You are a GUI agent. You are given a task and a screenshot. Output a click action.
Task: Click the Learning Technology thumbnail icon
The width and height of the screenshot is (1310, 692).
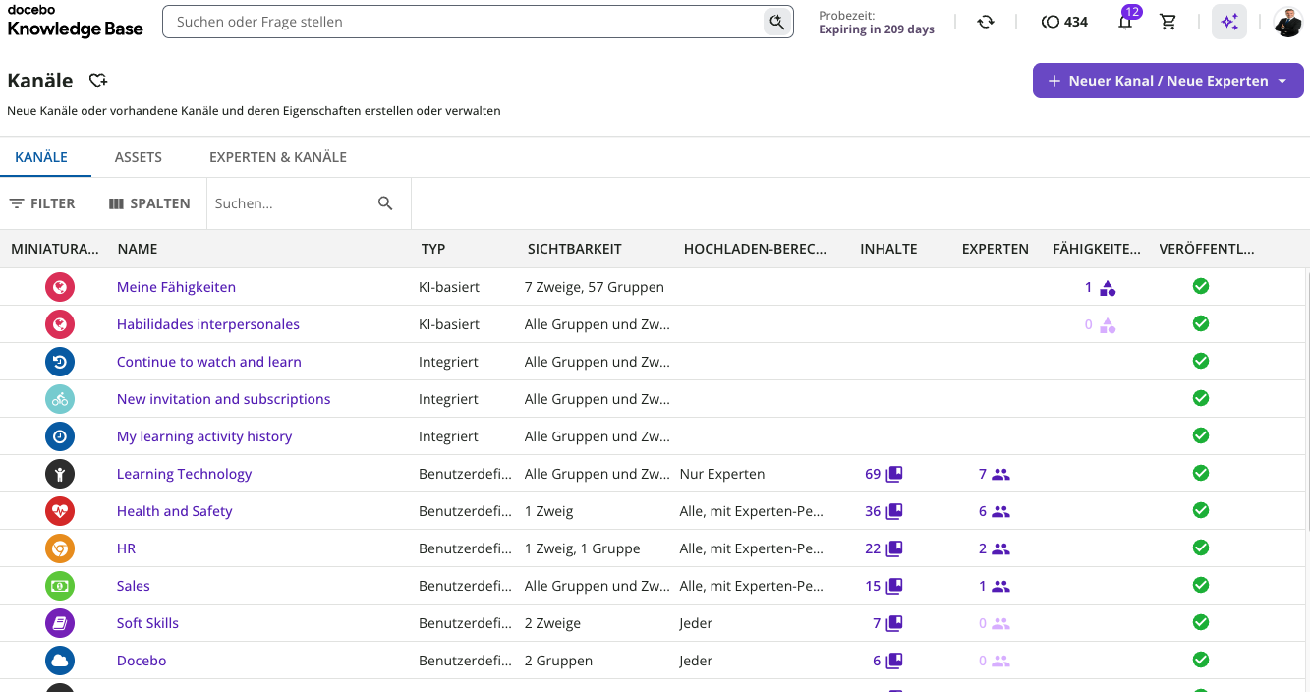pos(60,474)
